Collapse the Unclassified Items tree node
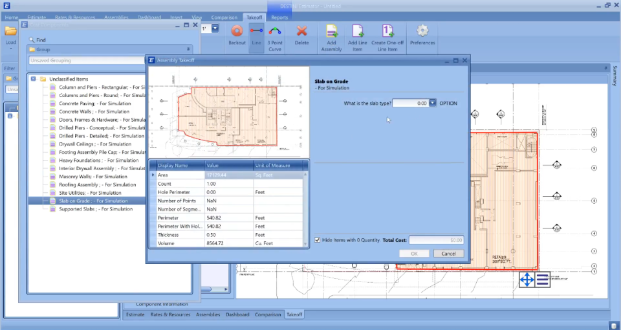621x330 pixels. coord(34,79)
